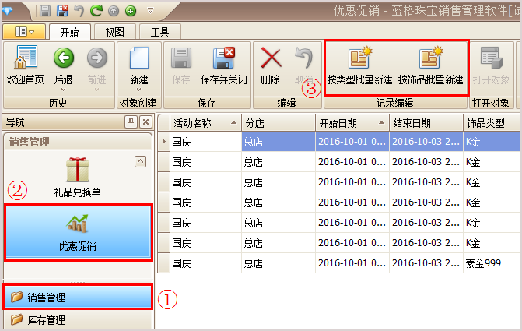This screenshot has height=331, width=522.
Task: Pin the 导航 navigation panel
Action: [x=131, y=122]
